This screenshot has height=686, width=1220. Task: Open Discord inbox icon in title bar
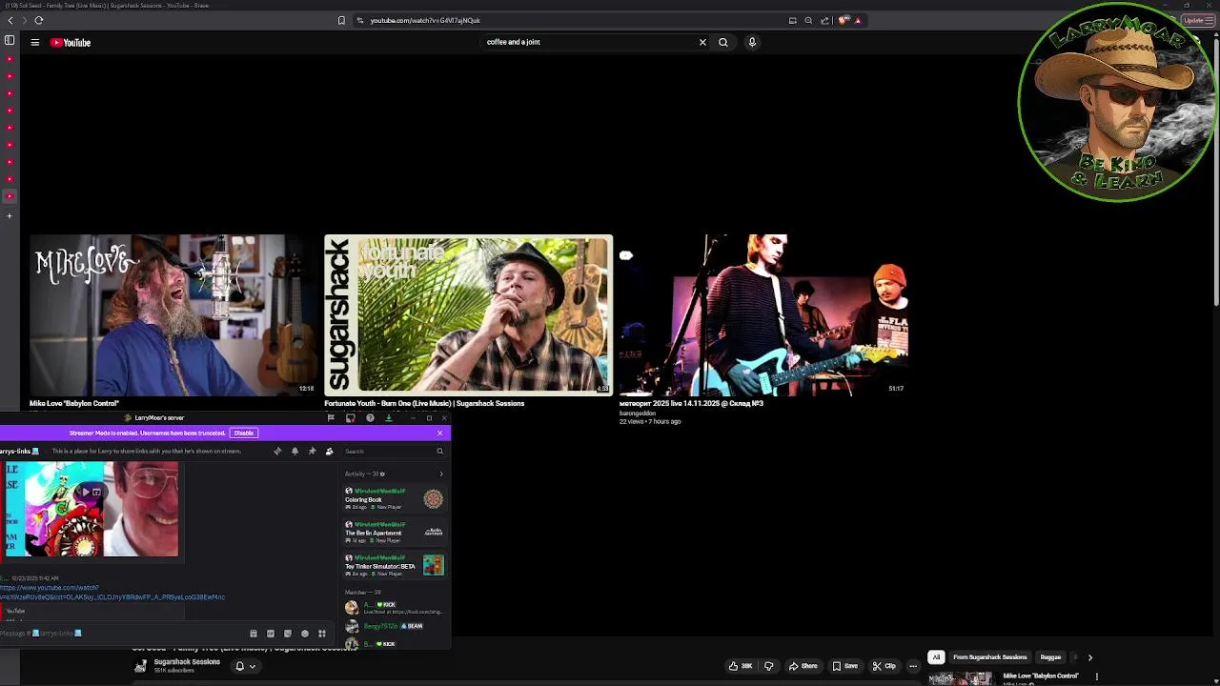pos(350,417)
